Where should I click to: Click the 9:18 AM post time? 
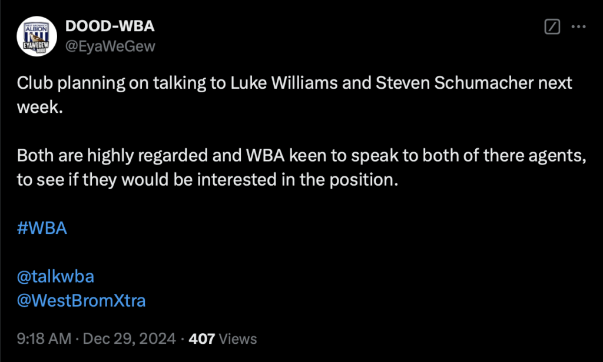coord(44,338)
